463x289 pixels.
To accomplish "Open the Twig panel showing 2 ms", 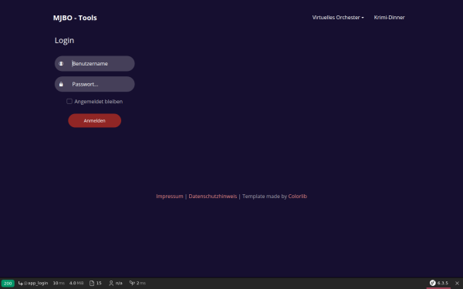I will click(x=137, y=283).
